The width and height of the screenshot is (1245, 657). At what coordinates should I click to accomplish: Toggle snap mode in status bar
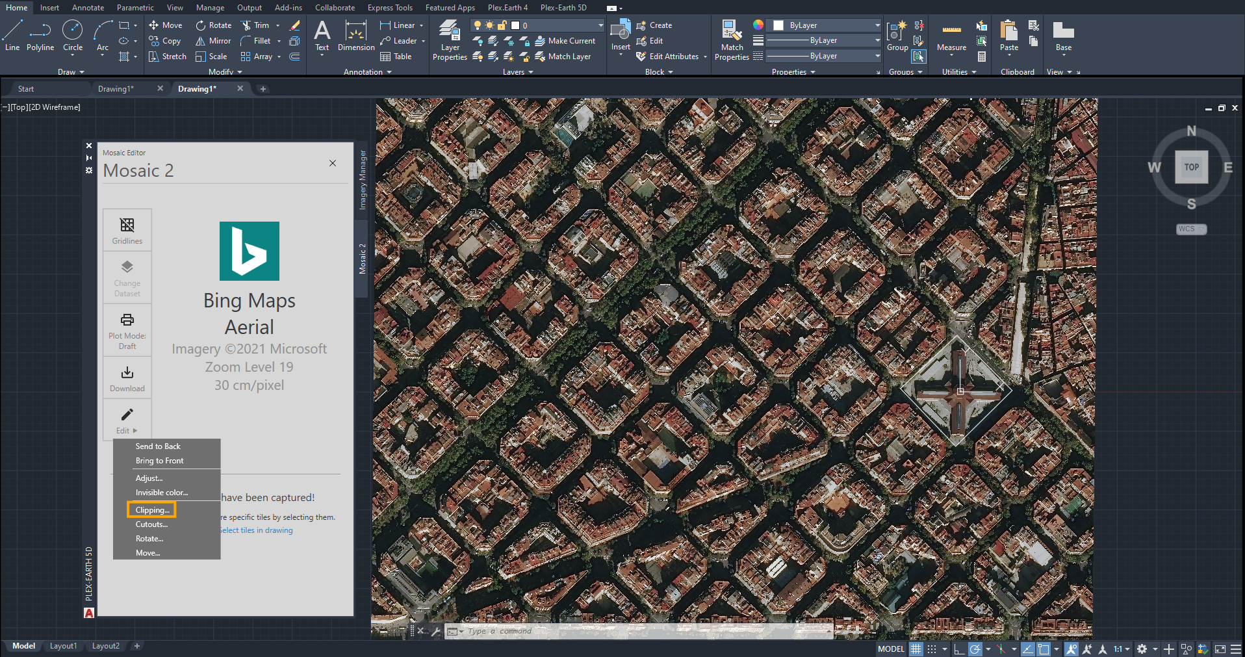[932, 649]
